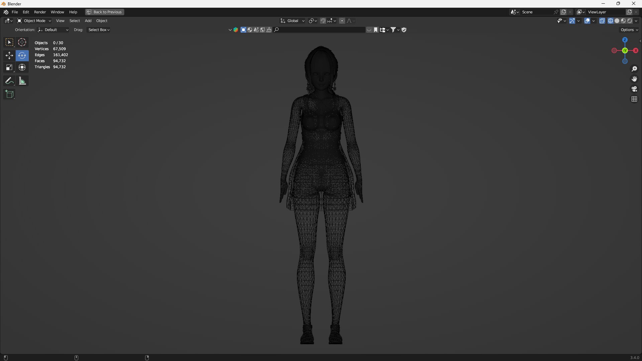Open Global transform orientation dropdown

click(293, 21)
